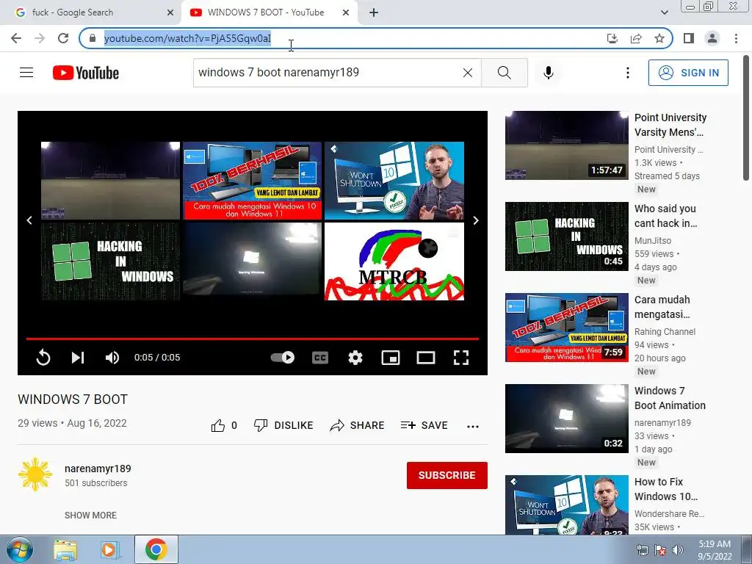The height and width of the screenshot is (564, 752).
Task: Show next end-screen suggestions
Action: (x=476, y=220)
